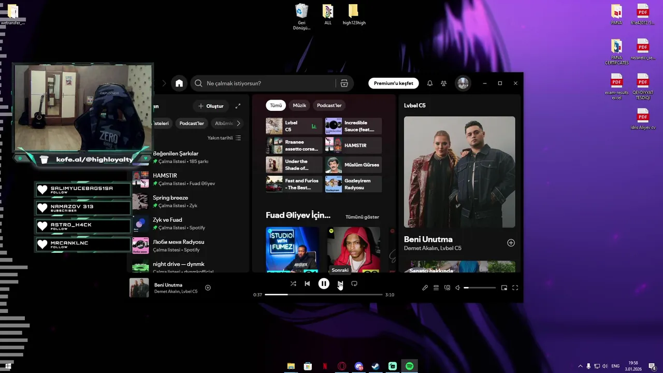
Task: Open Windows notification center
Action: pyautogui.click(x=652, y=366)
